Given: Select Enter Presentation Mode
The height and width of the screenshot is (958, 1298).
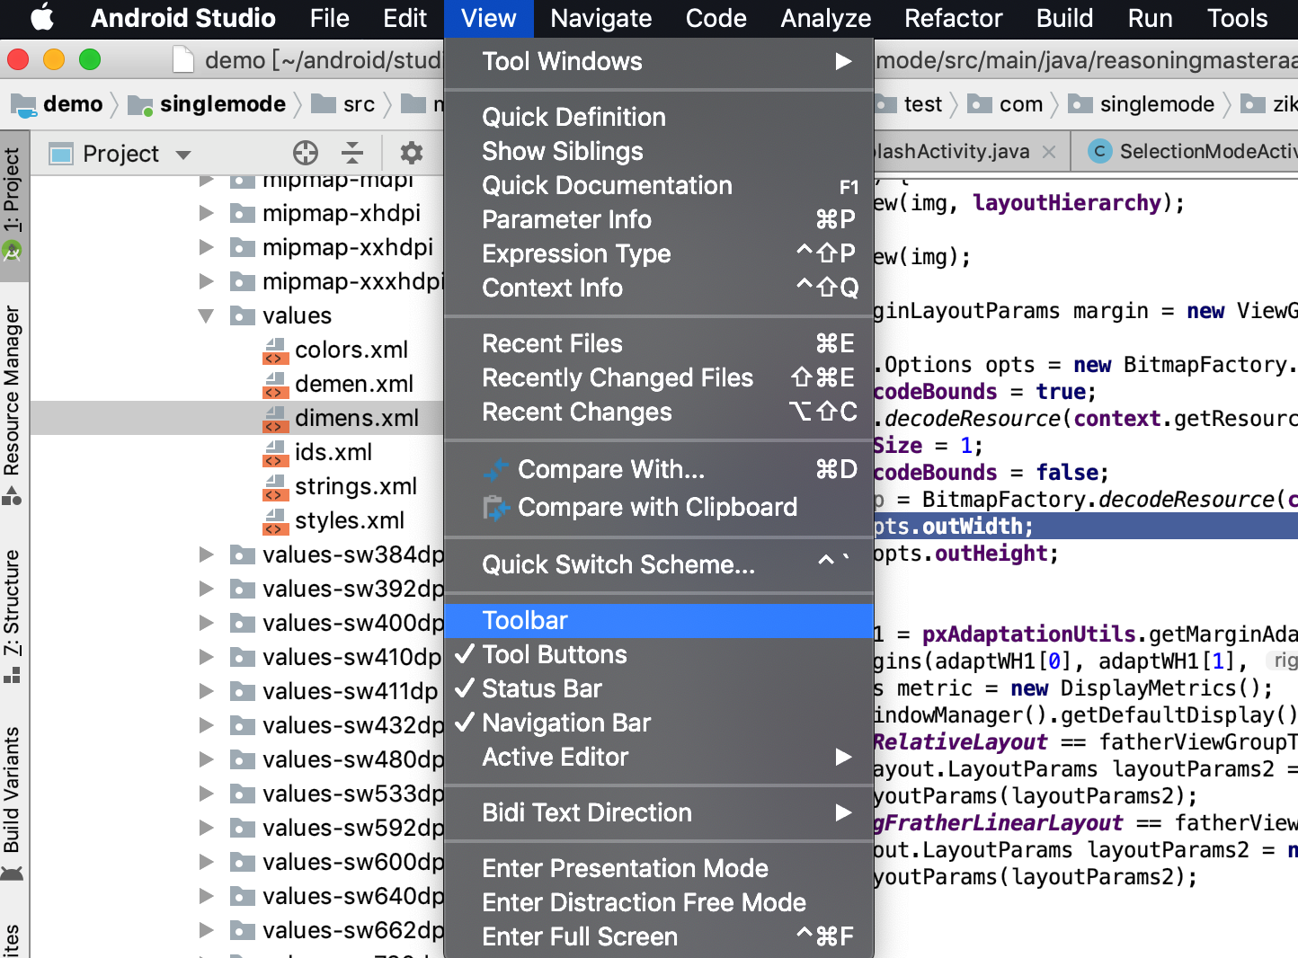Looking at the screenshot, I should coord(659,868).
